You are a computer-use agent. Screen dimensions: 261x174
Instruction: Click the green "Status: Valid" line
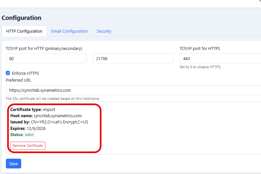coord(22,134)
